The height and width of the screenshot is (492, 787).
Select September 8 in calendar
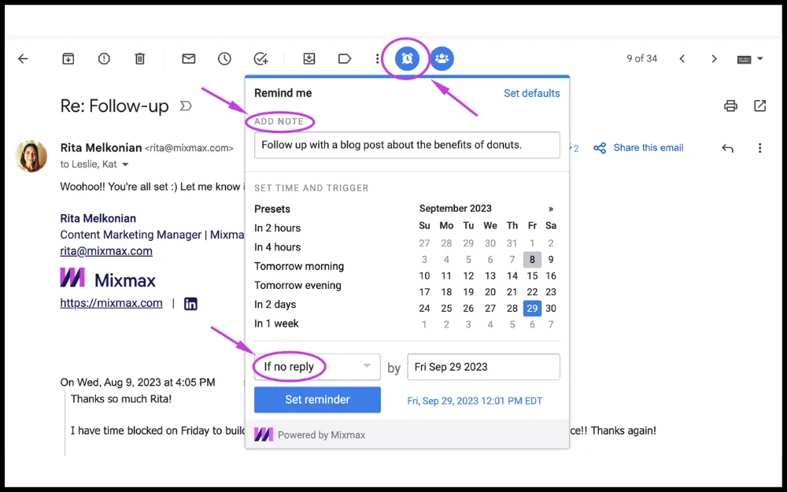pyautogui.click(x=532, y=260)
